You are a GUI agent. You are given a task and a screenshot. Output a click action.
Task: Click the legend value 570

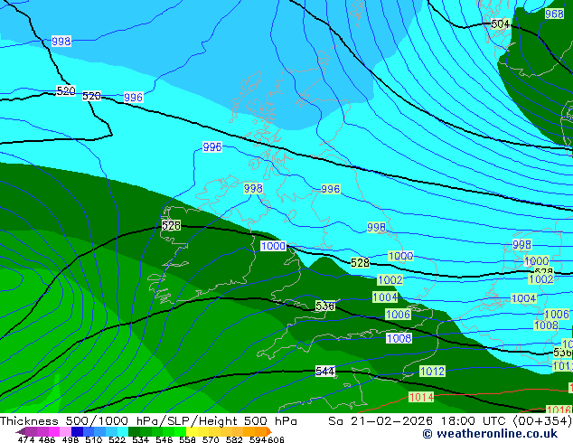(211, 439)
